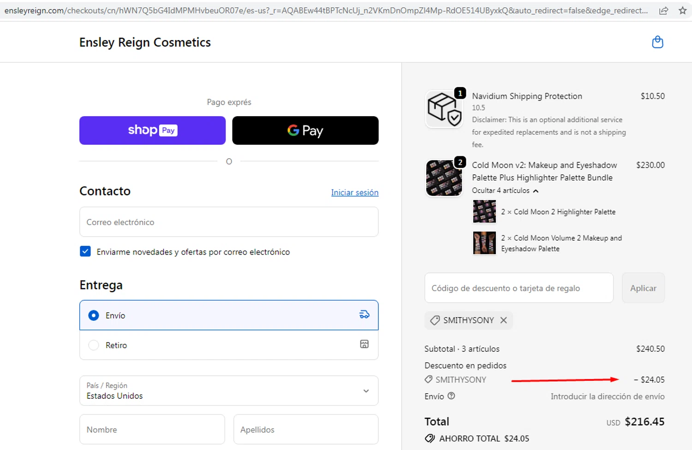Remove the SMITHYSONY discount code
Screen dimensions: 692x450
504,320
